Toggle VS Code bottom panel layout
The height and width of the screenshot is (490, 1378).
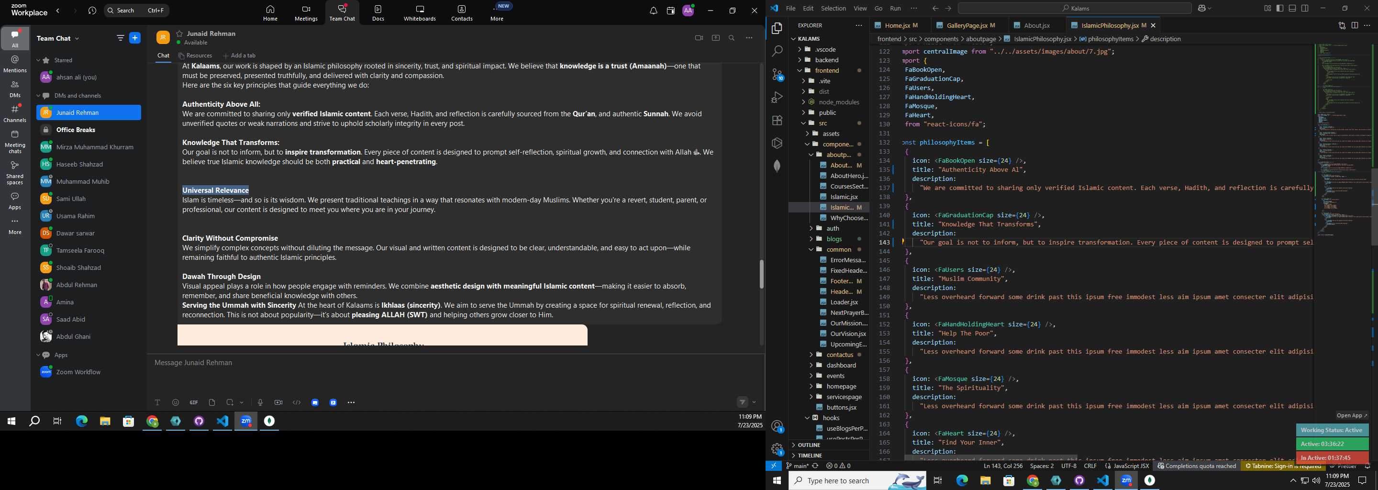(x=1292, y=8)
